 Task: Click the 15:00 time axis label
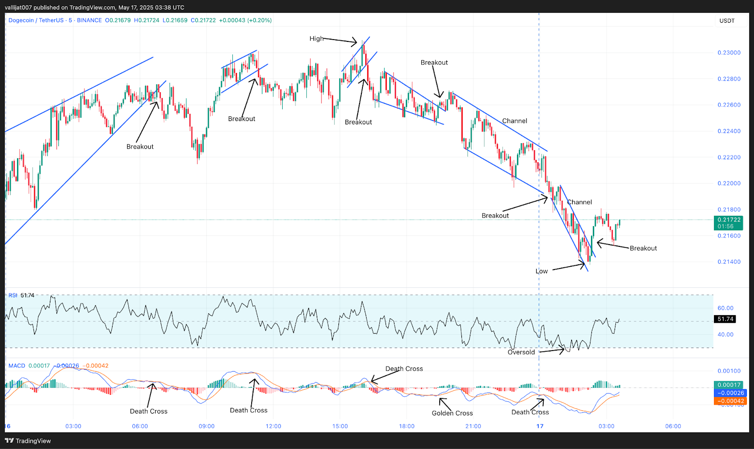click(340, 426)
